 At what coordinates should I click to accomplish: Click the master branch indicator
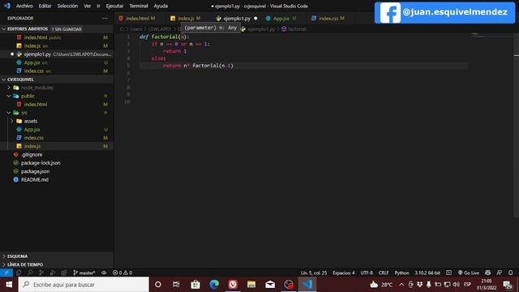pos(84,273)
